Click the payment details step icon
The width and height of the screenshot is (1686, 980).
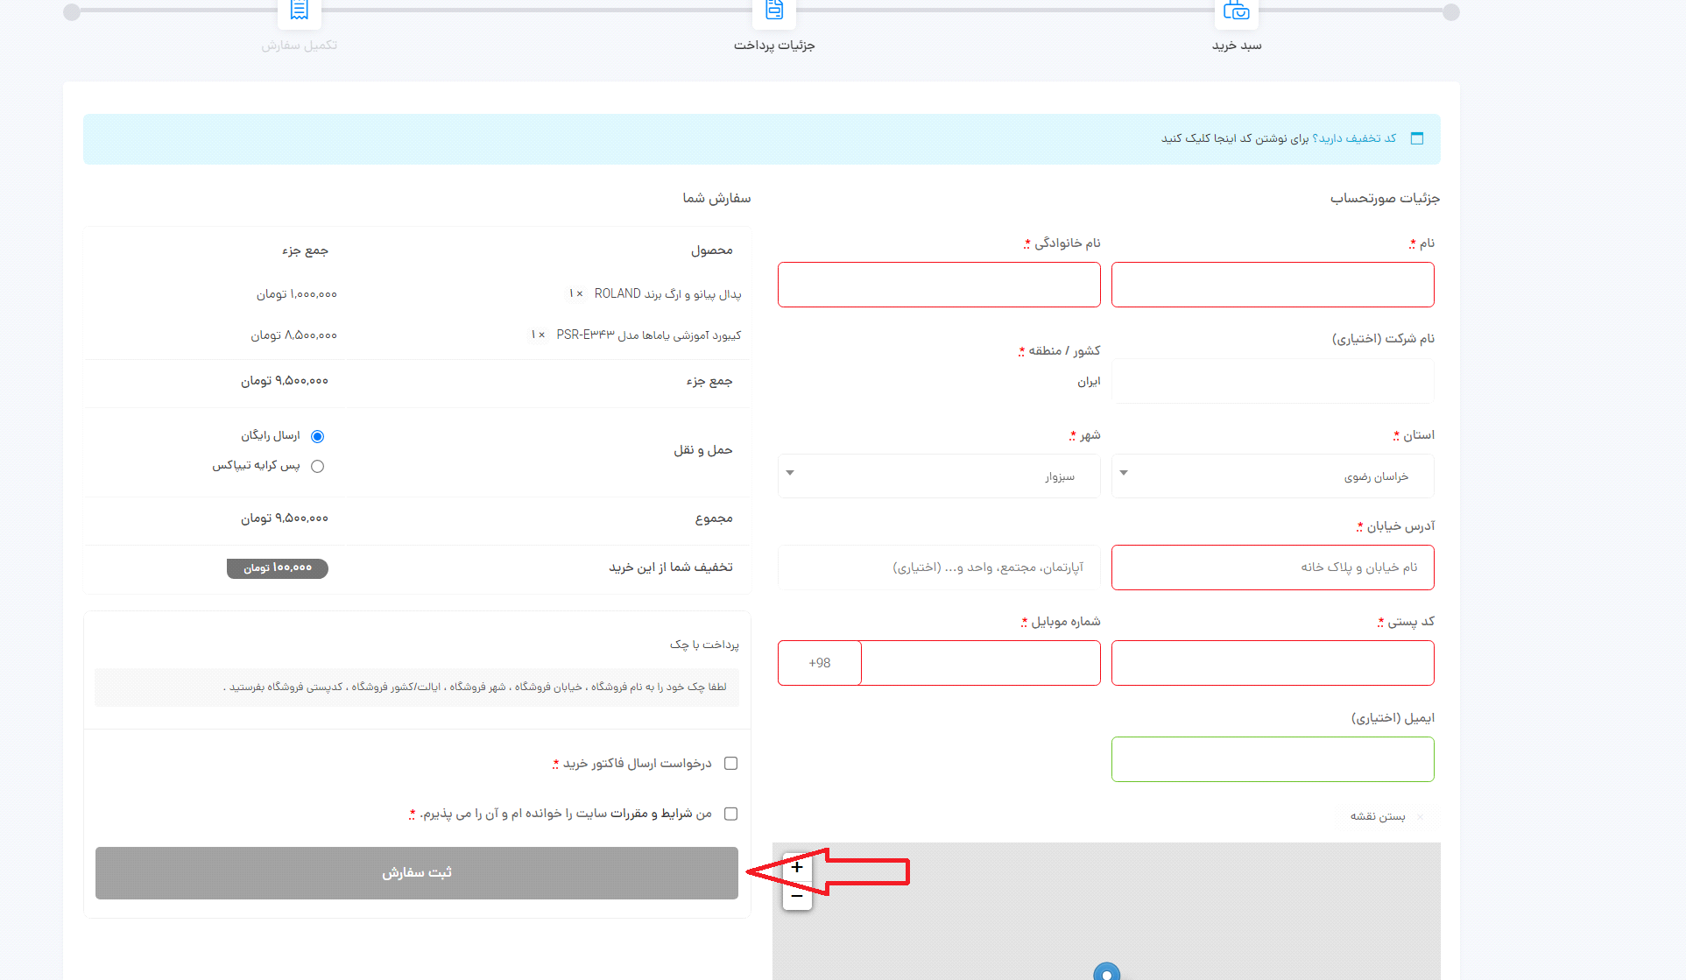point(774,11)
